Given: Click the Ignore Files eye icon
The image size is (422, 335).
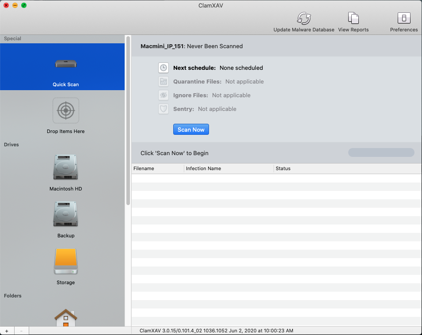Looking at the screenshot, I should [163, 95].
